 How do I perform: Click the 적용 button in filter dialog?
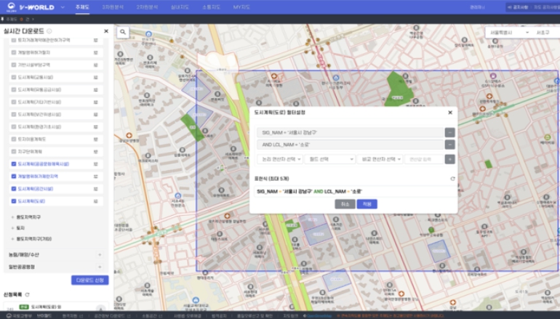367,204
